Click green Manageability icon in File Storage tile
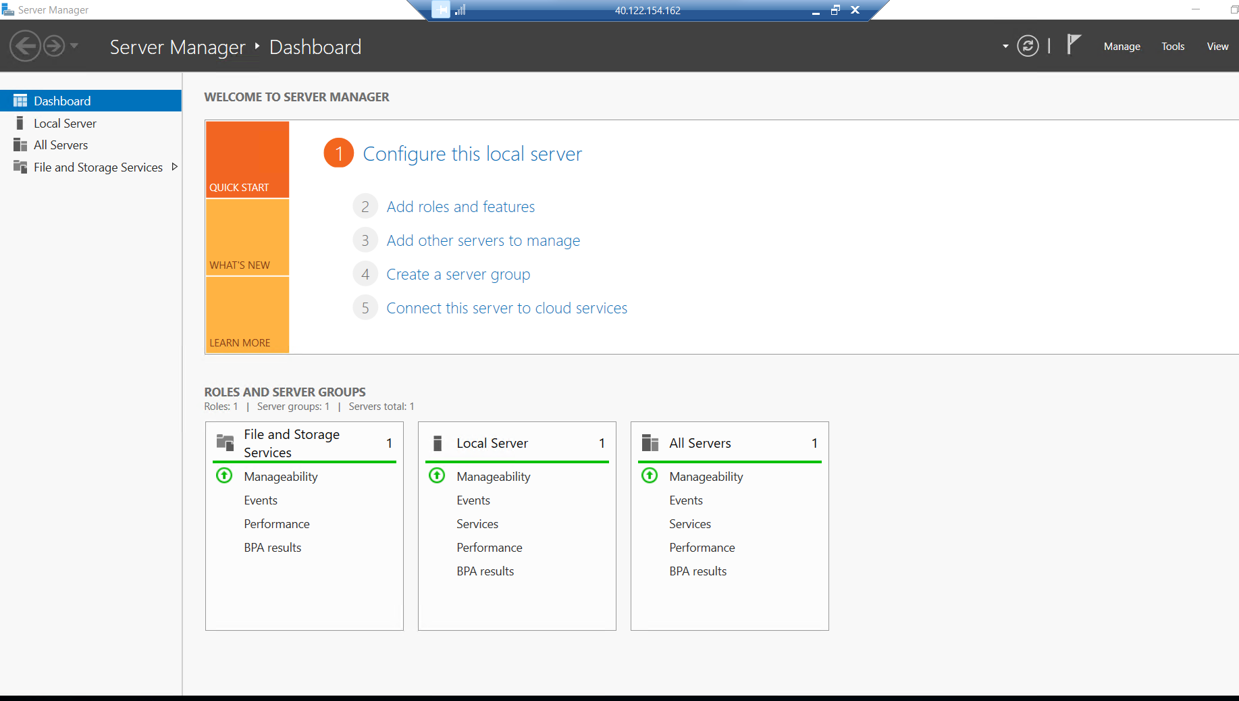 (224, 475)
